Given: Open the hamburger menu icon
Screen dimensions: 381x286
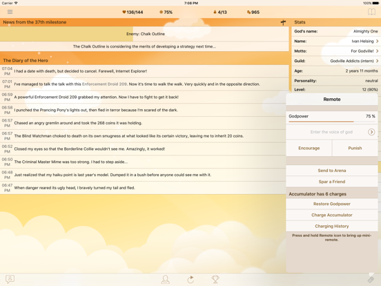Looking at the screenshot, I should [10, 12].
